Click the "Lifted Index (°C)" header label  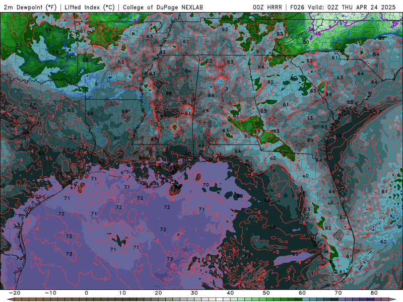pyautogui.click(x=90, y=7)
